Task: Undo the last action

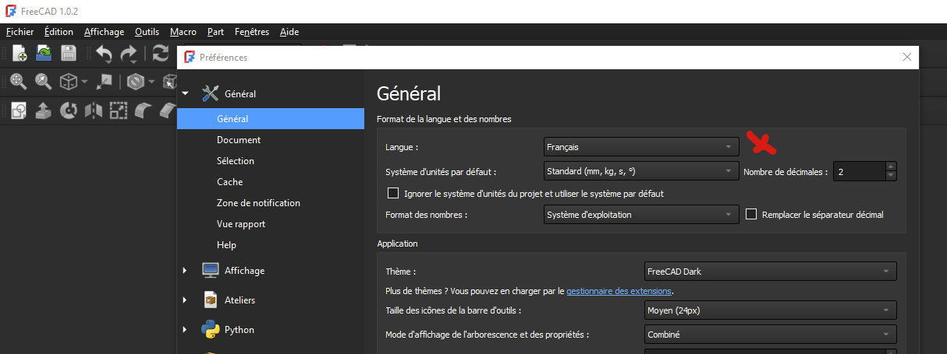Action: [104, 53]
